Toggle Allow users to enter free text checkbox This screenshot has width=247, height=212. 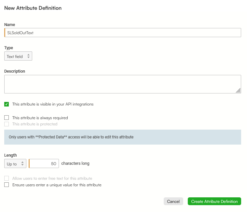pos(7,178)
